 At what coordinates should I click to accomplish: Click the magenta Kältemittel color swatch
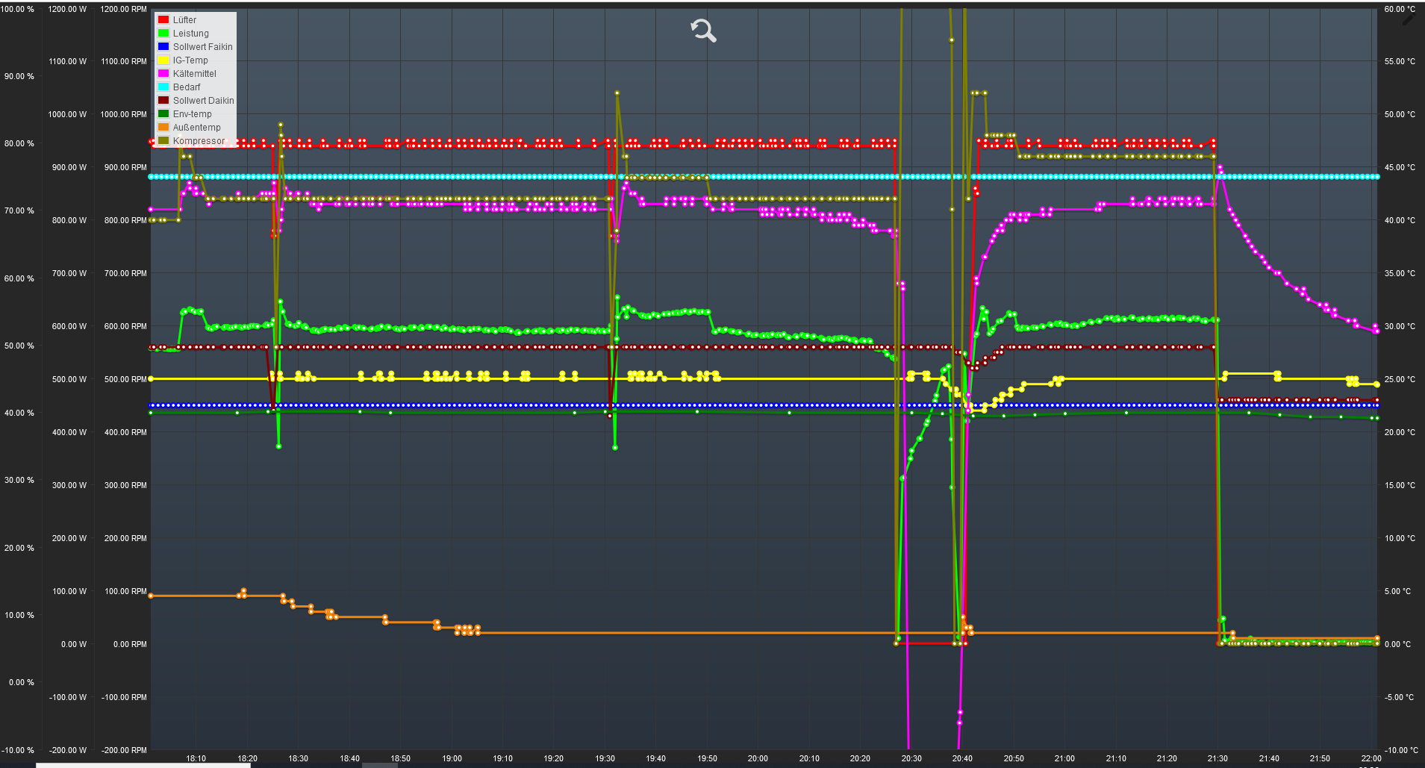click(163, 74)
